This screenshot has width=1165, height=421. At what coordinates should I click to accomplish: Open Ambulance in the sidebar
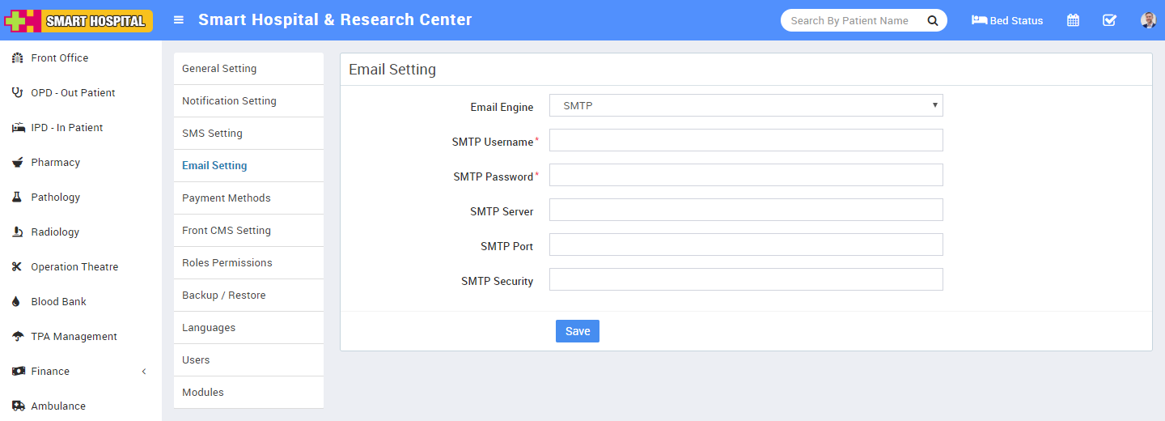pos(57,406)
